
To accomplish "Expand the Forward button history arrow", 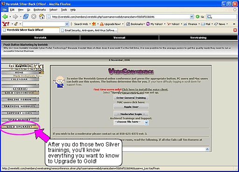I will click(x=21, y=17).
